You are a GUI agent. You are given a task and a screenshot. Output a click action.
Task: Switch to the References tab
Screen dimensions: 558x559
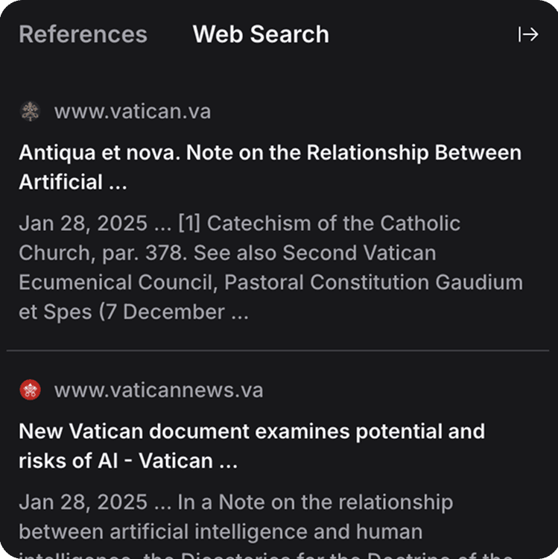click(83, 34)
